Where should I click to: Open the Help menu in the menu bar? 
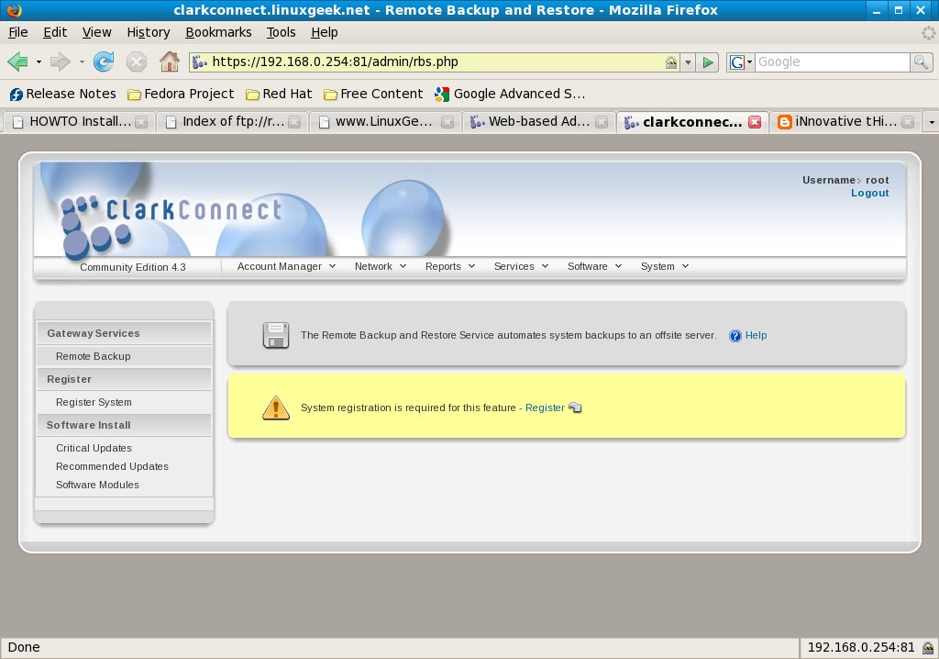click(324, 32)
